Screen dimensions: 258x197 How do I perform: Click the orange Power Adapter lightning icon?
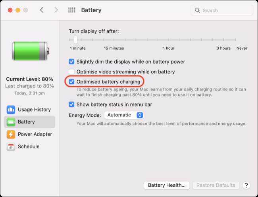pos(11,134)
